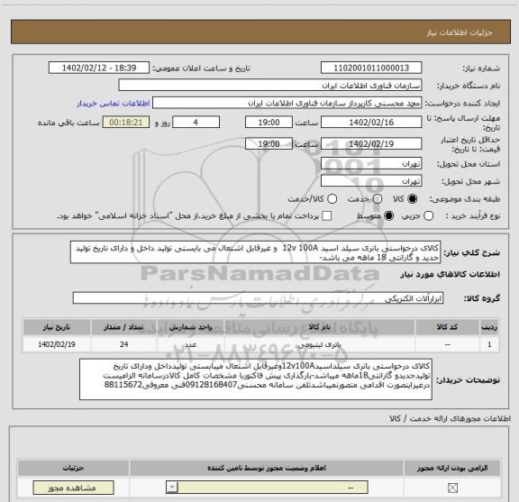519x502 pixels.
Task: Select the جزیی purchase type radio
Action: tap(429, 216)
